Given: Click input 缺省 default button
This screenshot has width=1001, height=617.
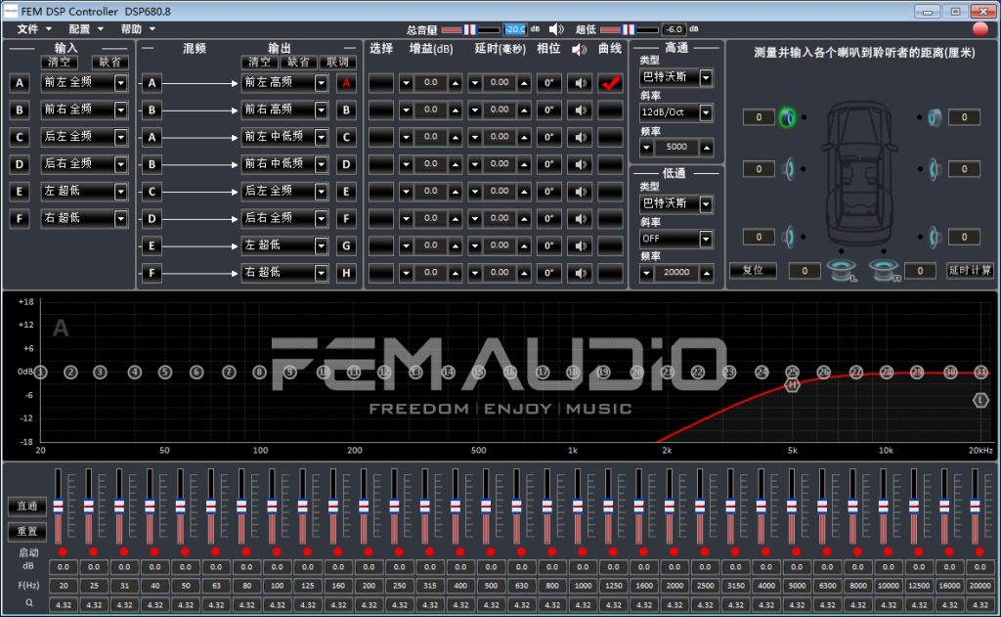Looking at the screenshot, I should tap(109, 62).
